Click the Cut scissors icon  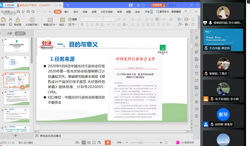[11, 19]
